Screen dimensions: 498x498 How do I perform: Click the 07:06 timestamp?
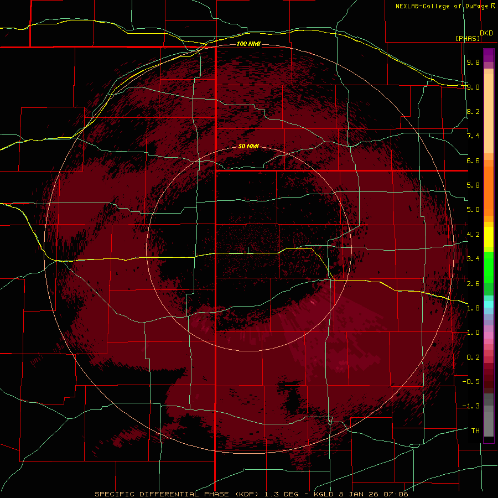point(396,494)
